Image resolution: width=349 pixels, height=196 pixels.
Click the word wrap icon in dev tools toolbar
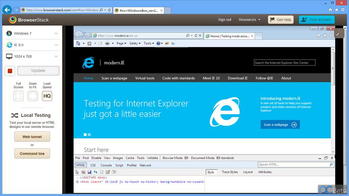114,172
